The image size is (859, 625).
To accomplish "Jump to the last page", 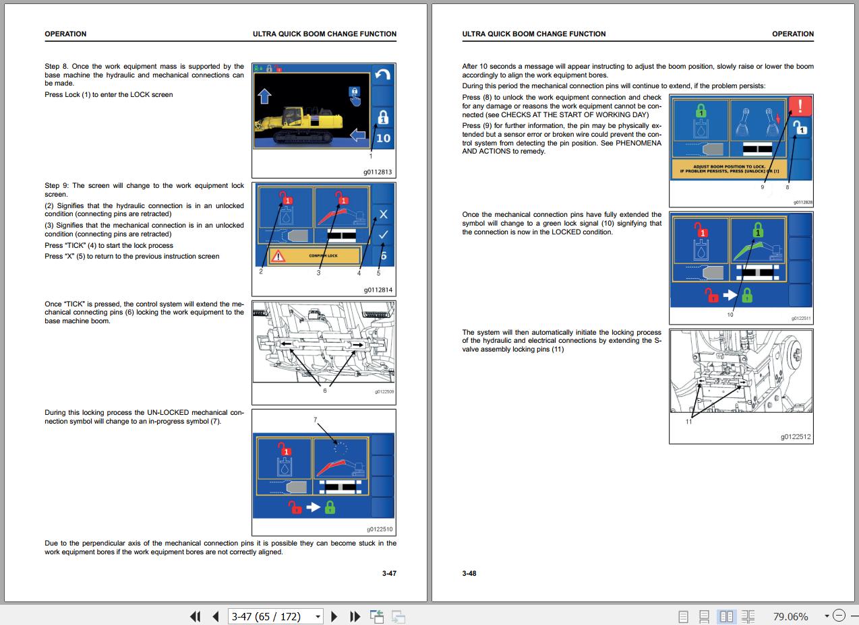I will (x=355, y=616).
